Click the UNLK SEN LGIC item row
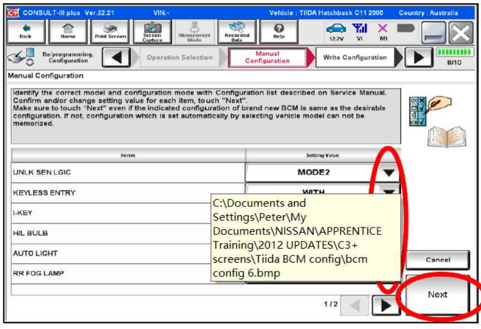The height and width of the screenshot is (329, 481). pos(128,172)
